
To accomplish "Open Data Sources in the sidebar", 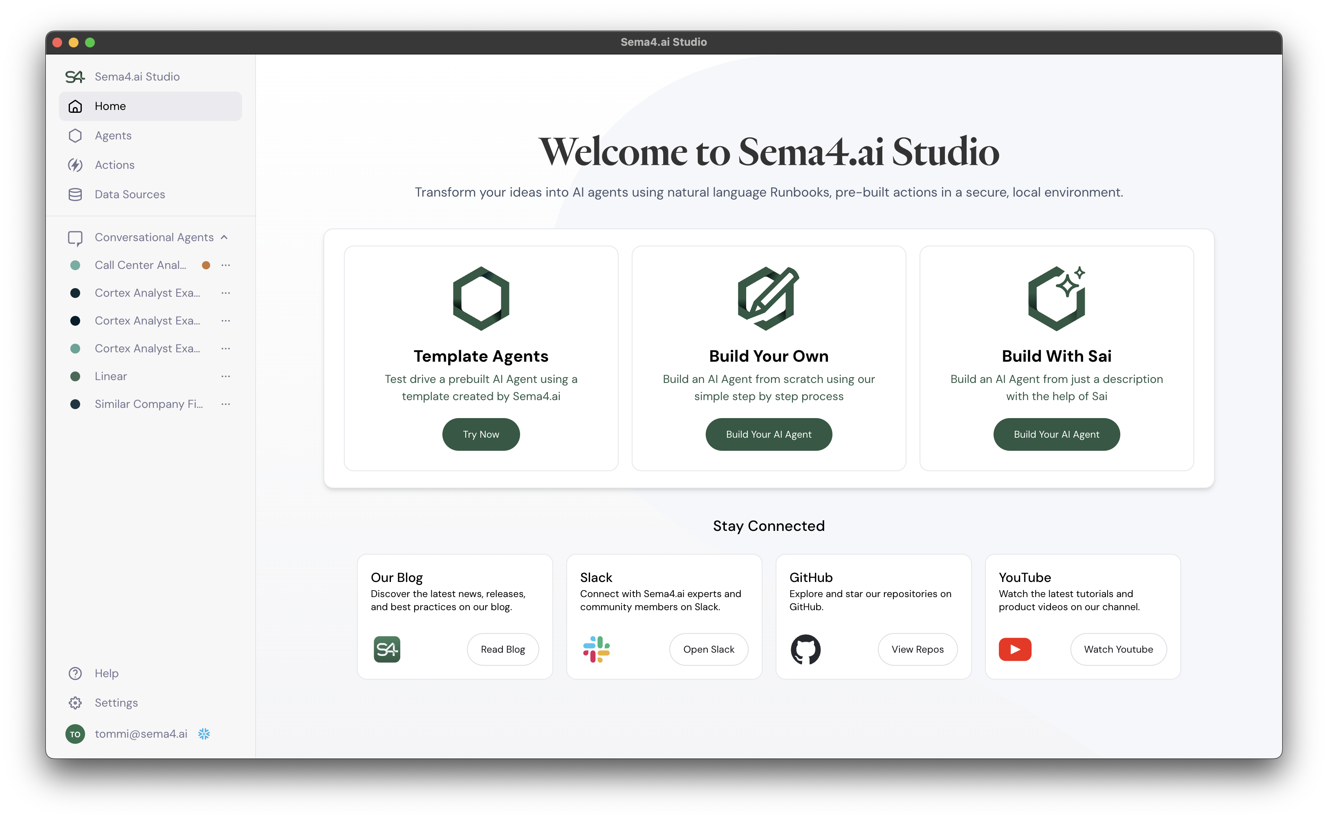I will pos(150,194).
